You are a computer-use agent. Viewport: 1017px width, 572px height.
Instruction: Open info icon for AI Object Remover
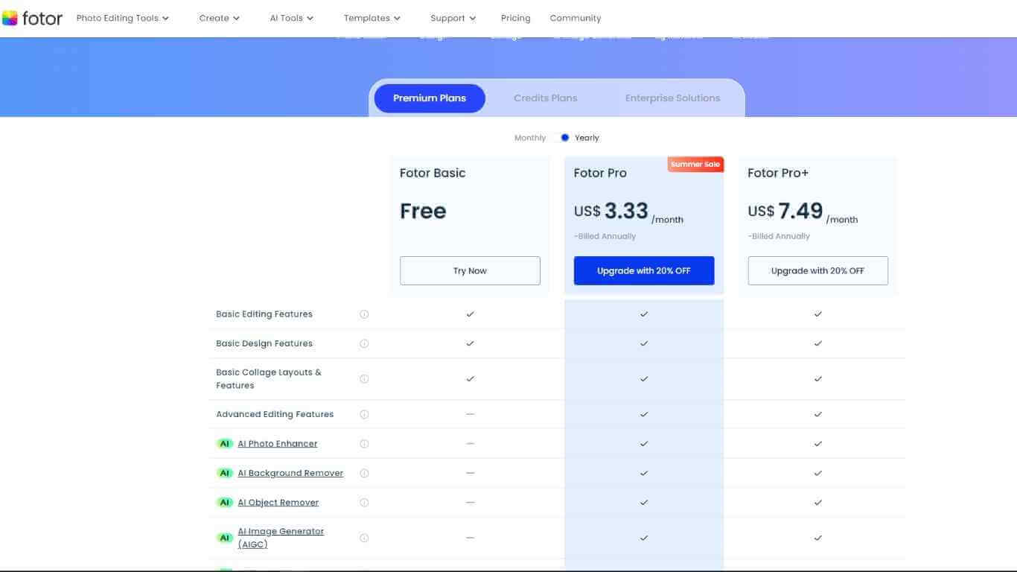364,503
